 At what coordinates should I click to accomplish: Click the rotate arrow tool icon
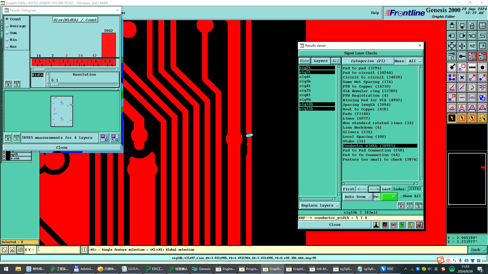(x=472, y=88)
